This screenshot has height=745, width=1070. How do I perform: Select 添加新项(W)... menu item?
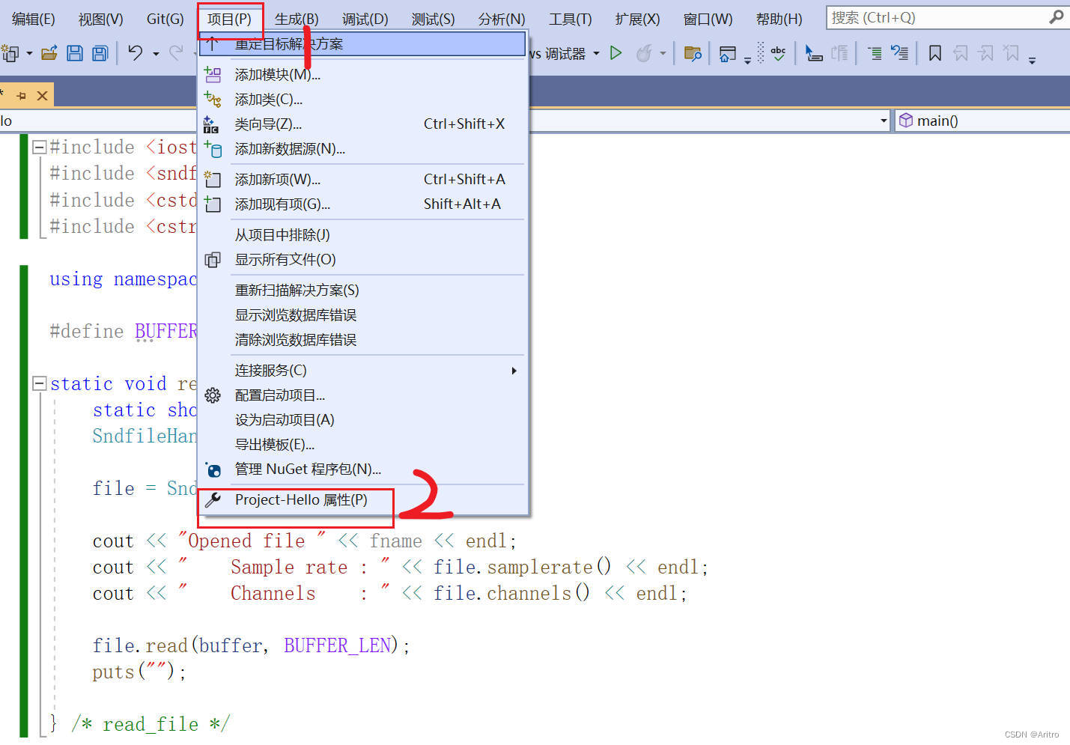pyautogui.click(x=362, y=180)
